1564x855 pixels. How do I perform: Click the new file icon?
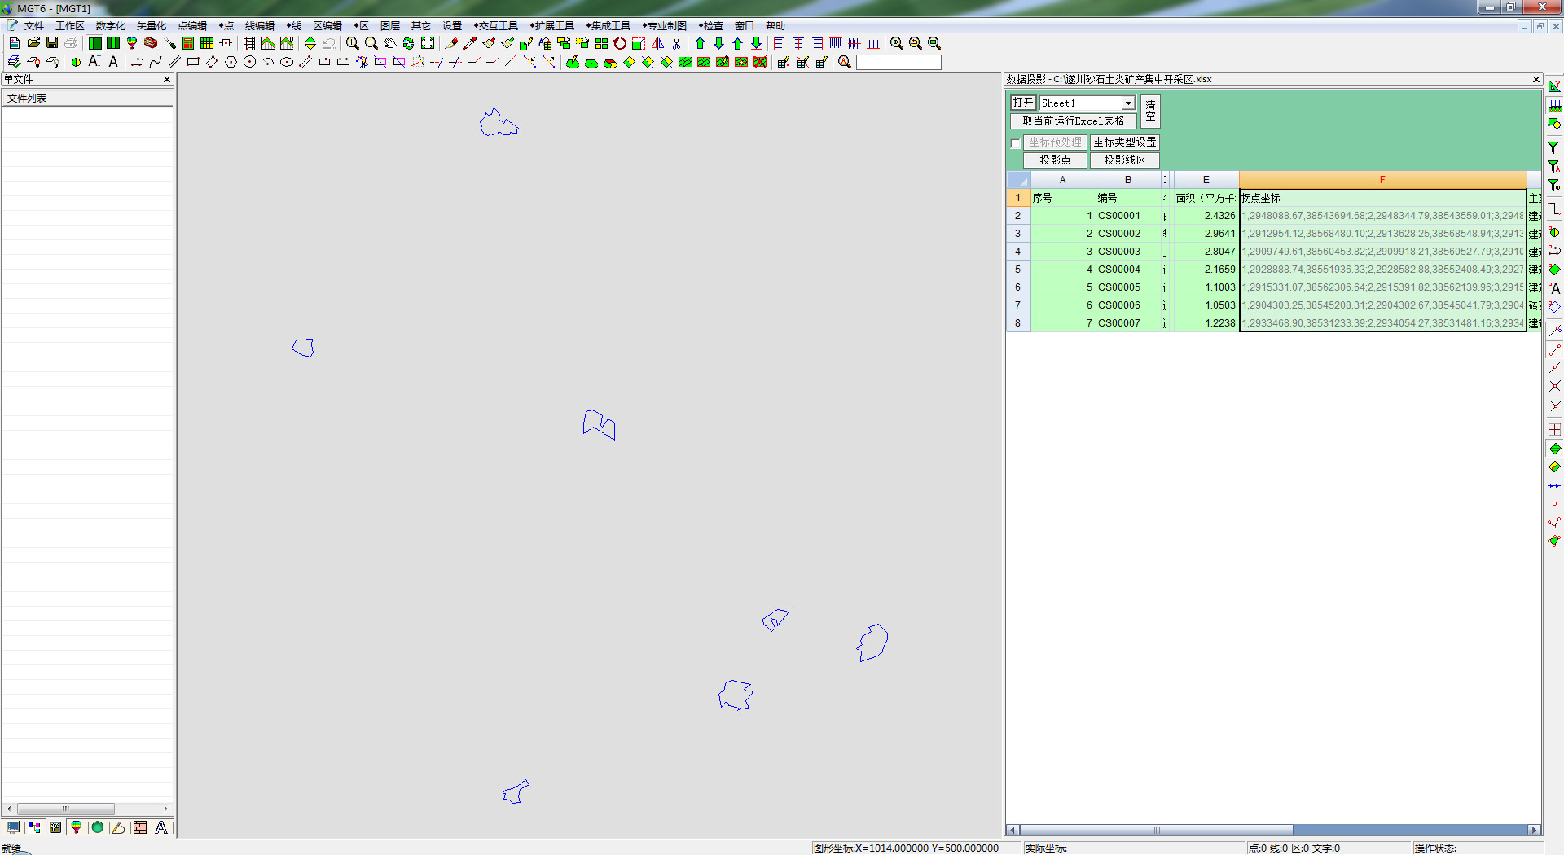click(14, 43)
